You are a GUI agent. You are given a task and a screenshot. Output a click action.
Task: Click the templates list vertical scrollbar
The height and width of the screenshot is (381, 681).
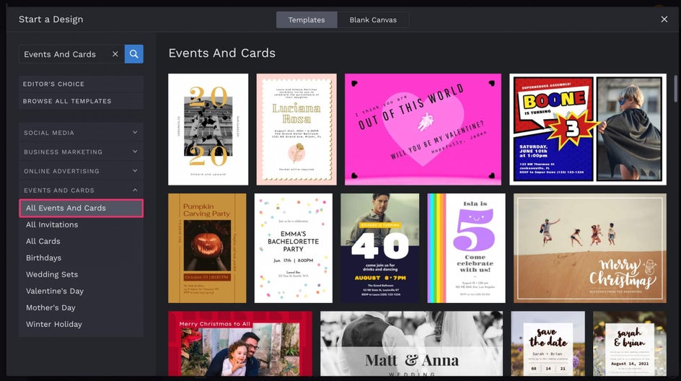click(675, 89)
